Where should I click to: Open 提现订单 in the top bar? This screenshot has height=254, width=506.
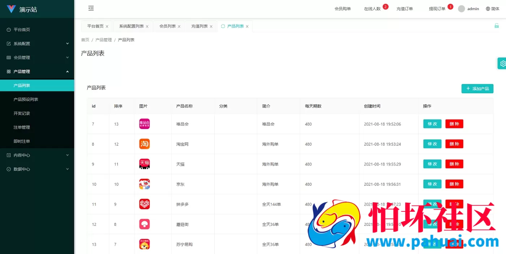coord(437,9)
